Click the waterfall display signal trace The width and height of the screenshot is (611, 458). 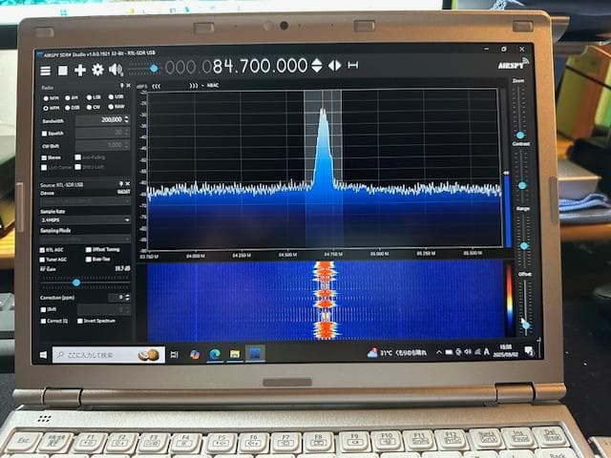325,300
